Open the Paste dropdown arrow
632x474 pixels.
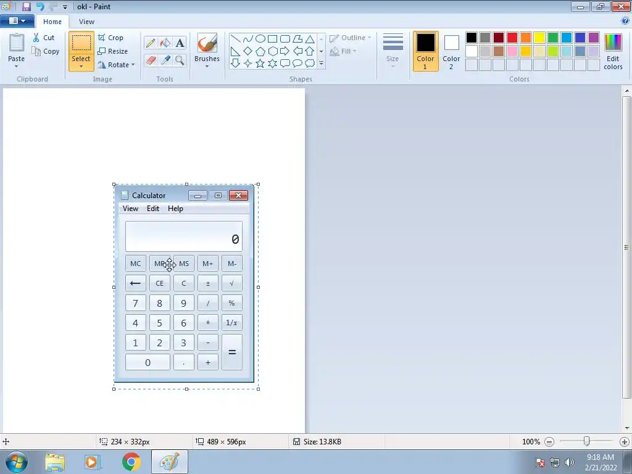[17, 67]
